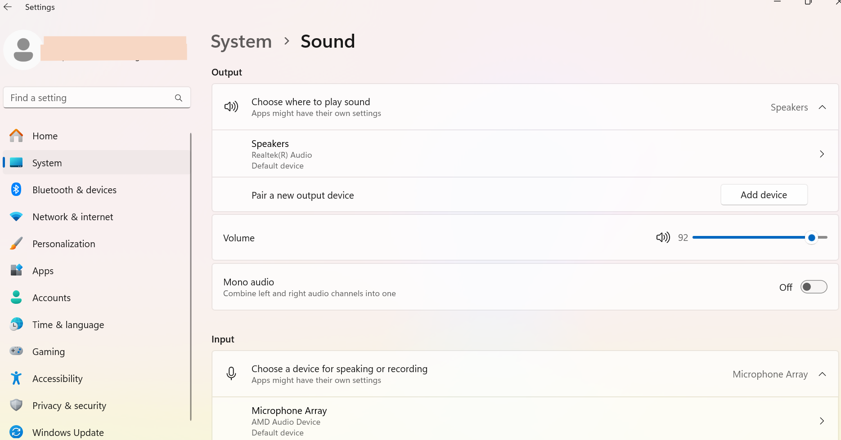The width and height of the screenshot is (841, 440).
Task: Go to Personalization settings
Action: (x=63, y=244)
